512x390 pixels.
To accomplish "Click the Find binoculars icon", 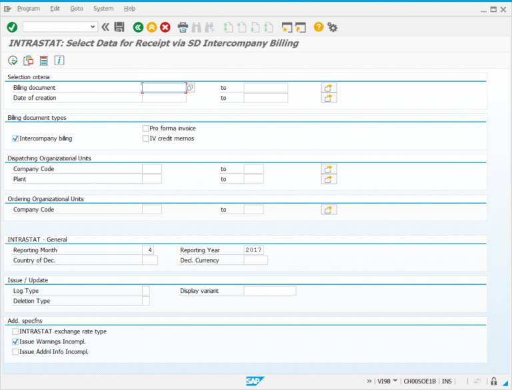I will pos(196,27).
